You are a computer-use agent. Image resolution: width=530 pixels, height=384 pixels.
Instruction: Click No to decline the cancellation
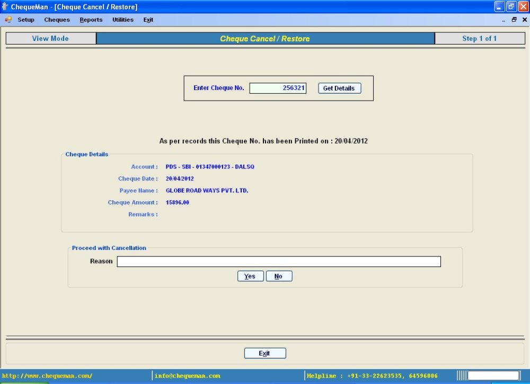(x=279, y=276)
